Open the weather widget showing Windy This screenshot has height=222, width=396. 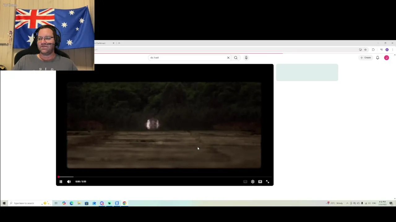point(335,203)
